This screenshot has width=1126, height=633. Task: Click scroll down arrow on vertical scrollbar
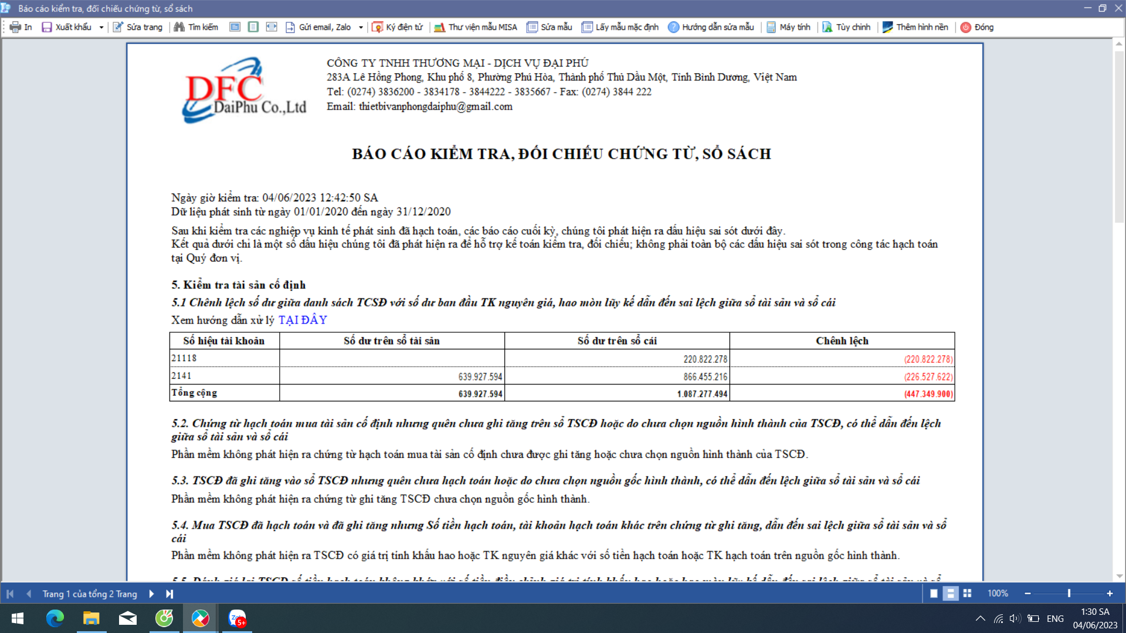1119,576
